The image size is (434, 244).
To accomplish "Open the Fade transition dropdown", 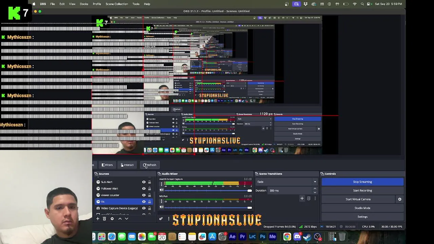I will coord(287,182).
